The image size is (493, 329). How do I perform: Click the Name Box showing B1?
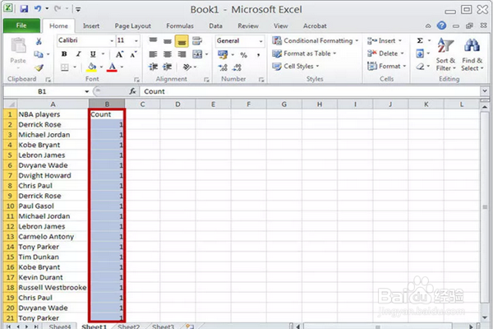(x=43, y=91)
